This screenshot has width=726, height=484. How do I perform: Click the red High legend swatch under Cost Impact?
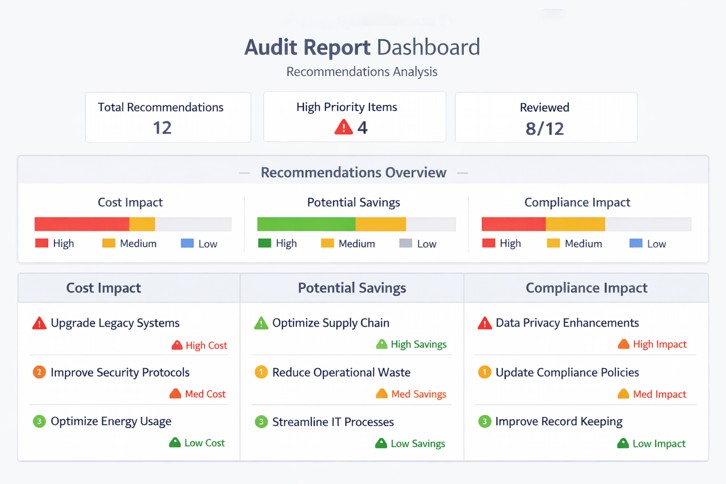coord(42,243)
